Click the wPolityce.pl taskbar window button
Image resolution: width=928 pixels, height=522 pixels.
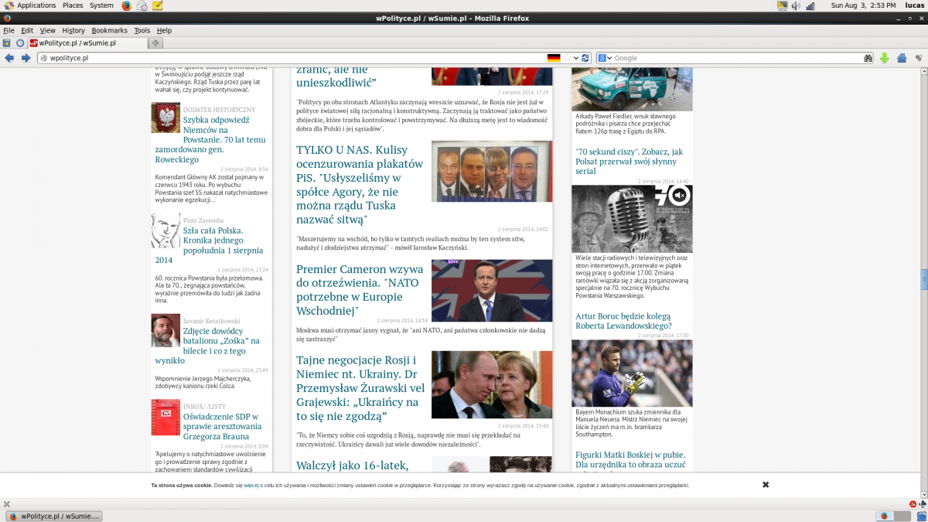click(x=53, y=516)
